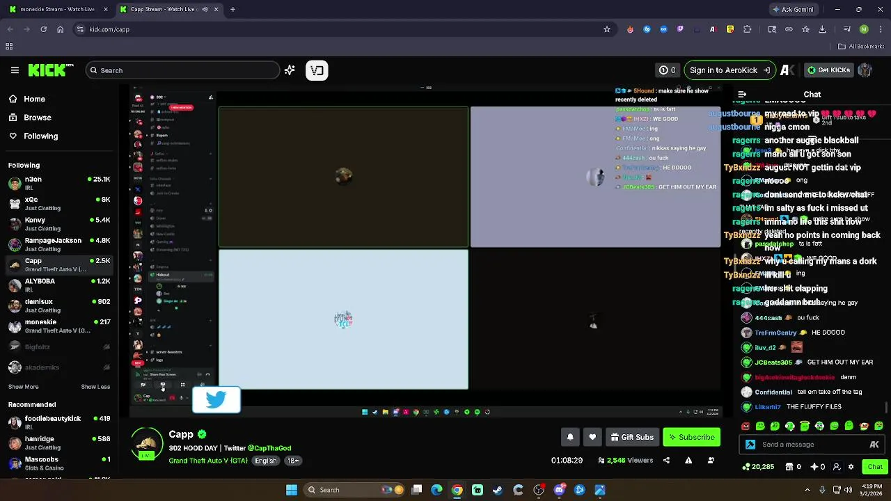Open the Kick shop icon in chat footer
Viewport: 891px width, 501px height.
pyautogui.click(x=789, y=467)
